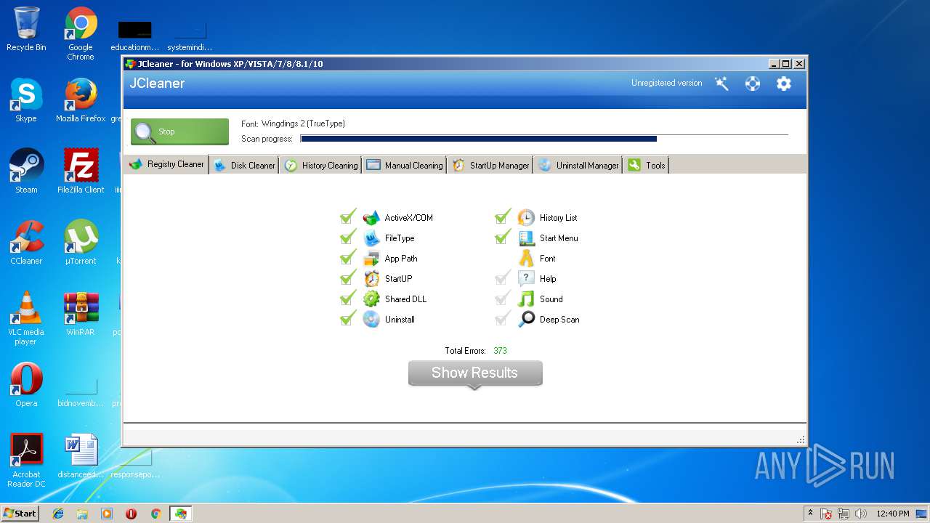
Task: Switch to the Manual Cleaning tab
Action: pyautogui.click(x=405, y=165)
